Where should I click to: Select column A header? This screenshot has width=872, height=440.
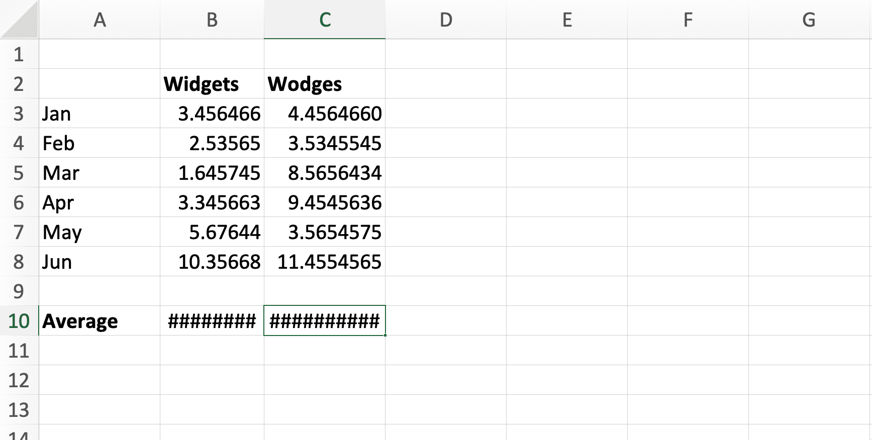click(x=100, y=19)
